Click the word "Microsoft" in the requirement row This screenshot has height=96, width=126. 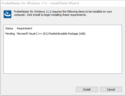tap(22, 34)
